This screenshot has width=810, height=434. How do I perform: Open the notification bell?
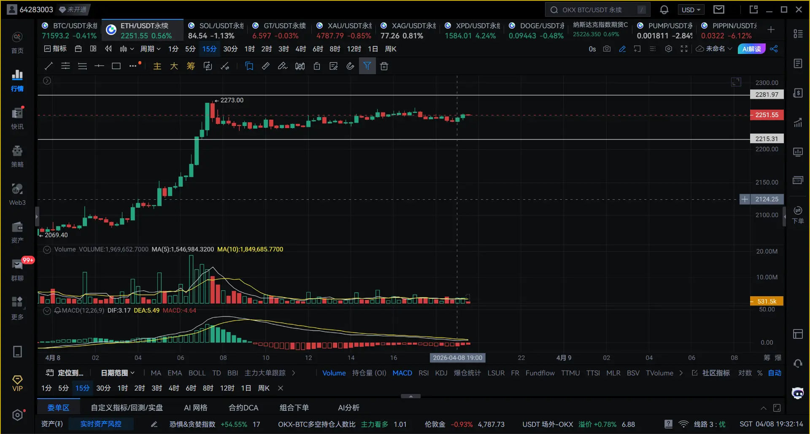pos(664,10)
